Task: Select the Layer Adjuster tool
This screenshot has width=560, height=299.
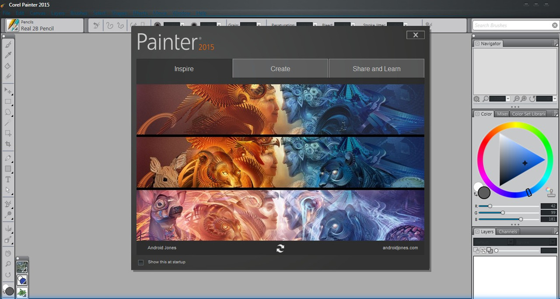Action: coord(8,91)
